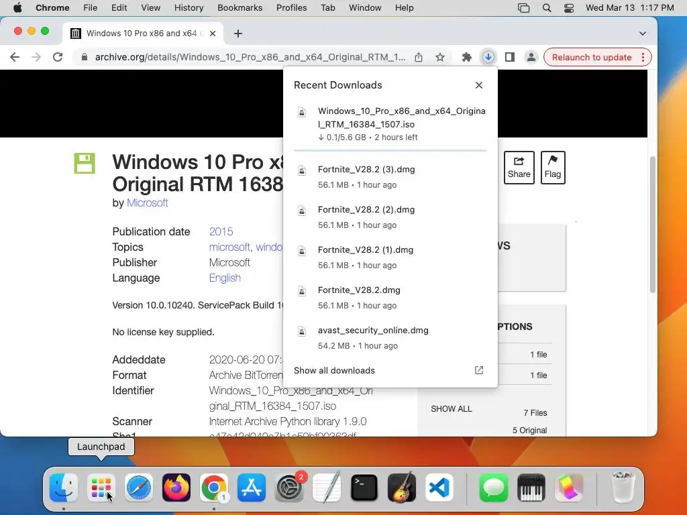Launch GarageBand from the Dock
The width and height of the screenshot is (687, 515).
coord(402,487)
